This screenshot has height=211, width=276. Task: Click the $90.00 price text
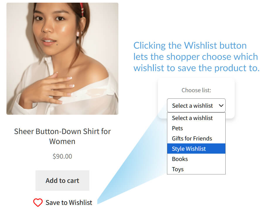click(x=62, y=156)
